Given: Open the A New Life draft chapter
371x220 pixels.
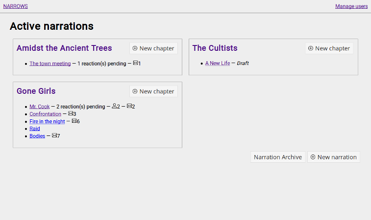Looking at the screenshot, I should click(218, 63).
